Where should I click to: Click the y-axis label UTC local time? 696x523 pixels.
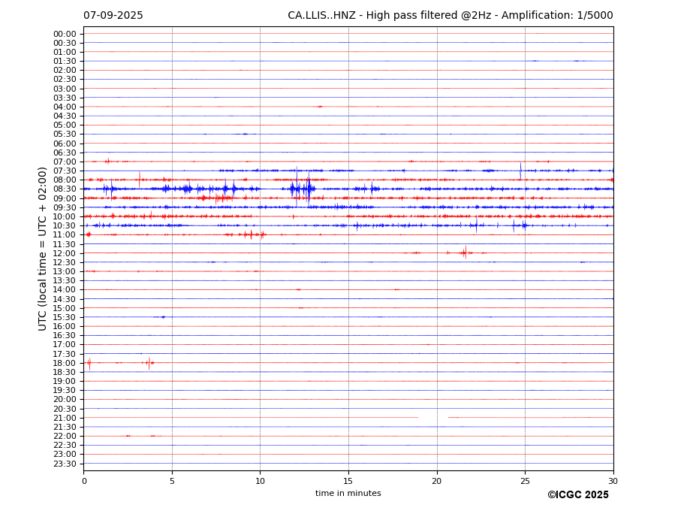click(42, 249)
